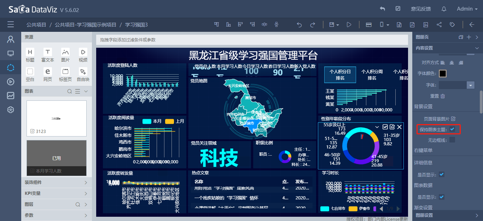This screenshot has width=483, height=221.
Task: Add the 视频 video component
Action: tap(83, 55)
